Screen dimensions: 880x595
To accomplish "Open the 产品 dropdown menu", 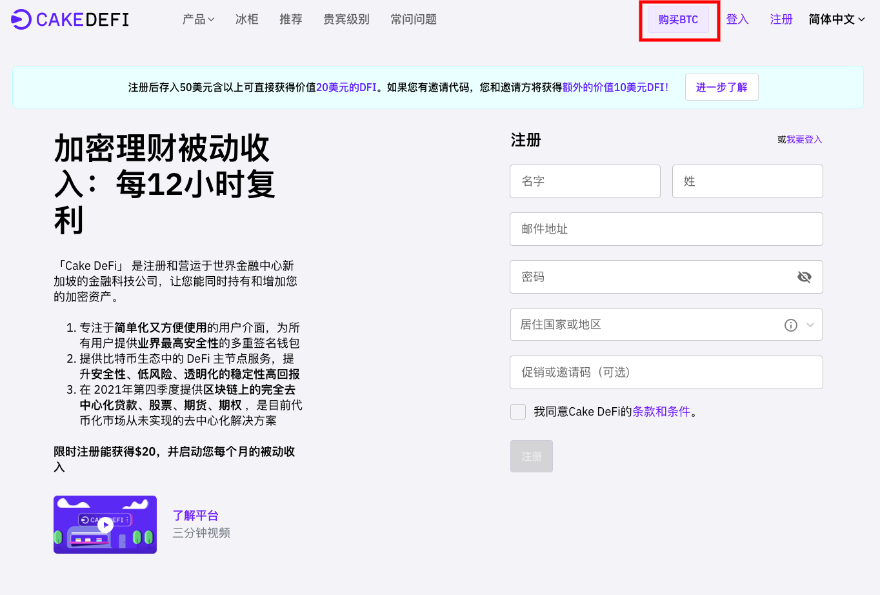I will click(x=198, y=19).
